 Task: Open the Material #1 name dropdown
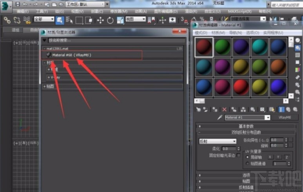(267, 118)
